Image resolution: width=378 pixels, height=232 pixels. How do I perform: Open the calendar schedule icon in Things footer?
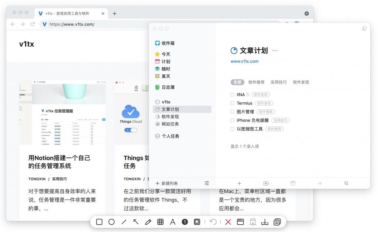tap(293, 183)
